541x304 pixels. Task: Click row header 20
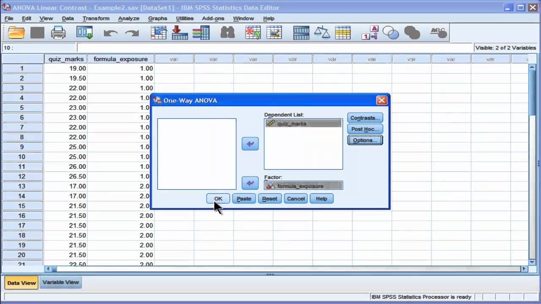[22, 255]
